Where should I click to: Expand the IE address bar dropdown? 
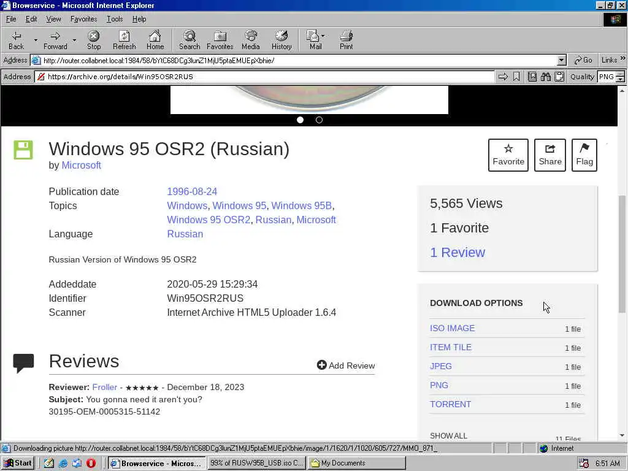562,61
